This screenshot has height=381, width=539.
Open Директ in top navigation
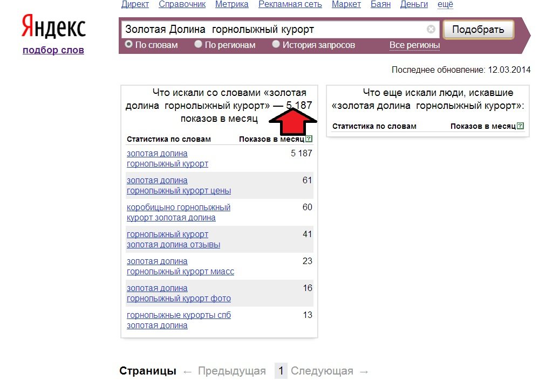coord(135,4)
